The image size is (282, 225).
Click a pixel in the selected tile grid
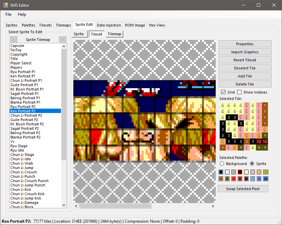pos(244,126)
